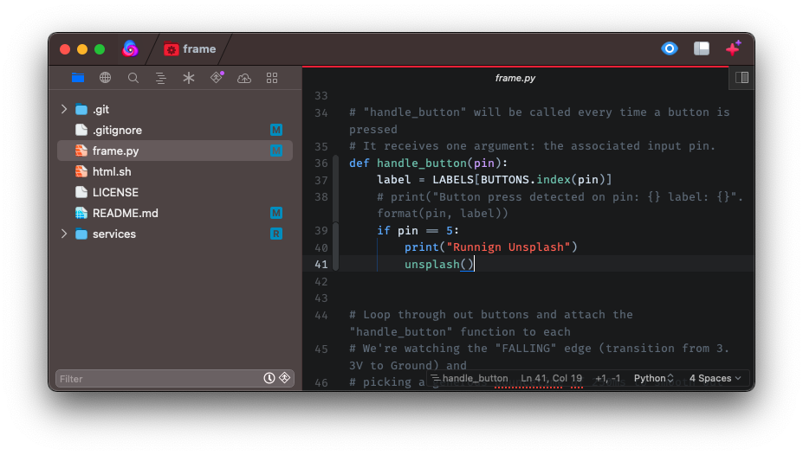Open the Symbols outline pane
The image size is (803, 455).
[161, 78]
